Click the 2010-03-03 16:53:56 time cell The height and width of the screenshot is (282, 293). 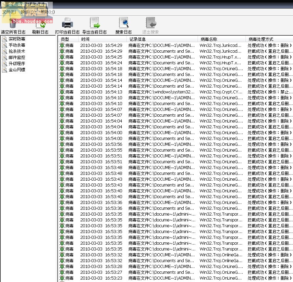pos(101,144)
